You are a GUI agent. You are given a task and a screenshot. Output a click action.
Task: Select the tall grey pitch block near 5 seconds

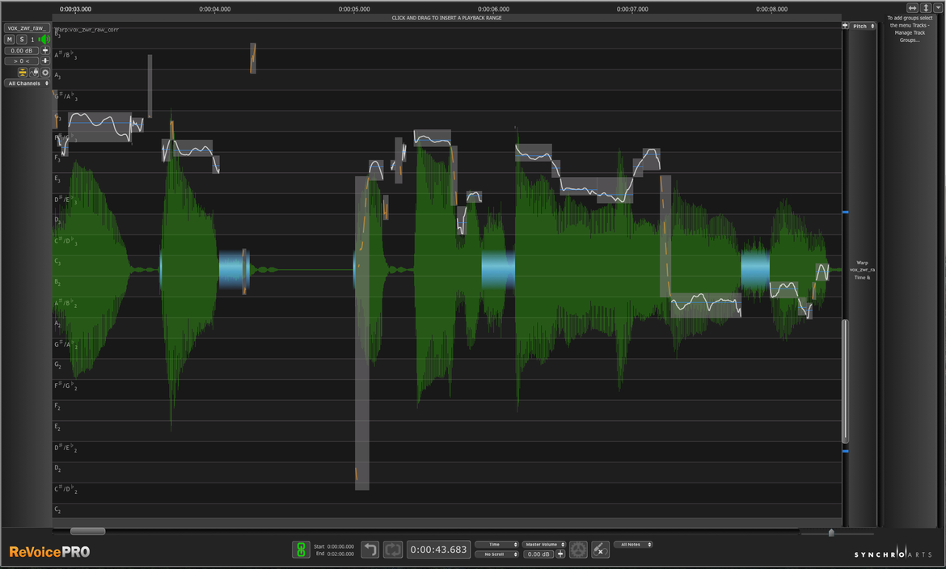[x=362, y=333]
